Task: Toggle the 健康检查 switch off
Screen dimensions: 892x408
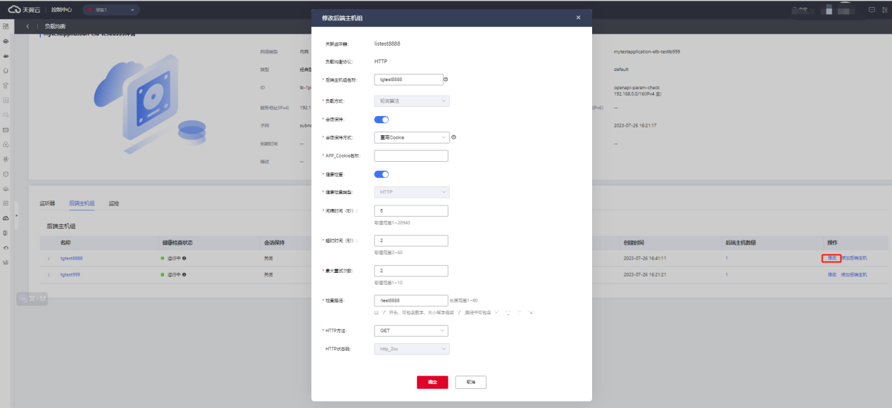Action: [x=381, y=174]
